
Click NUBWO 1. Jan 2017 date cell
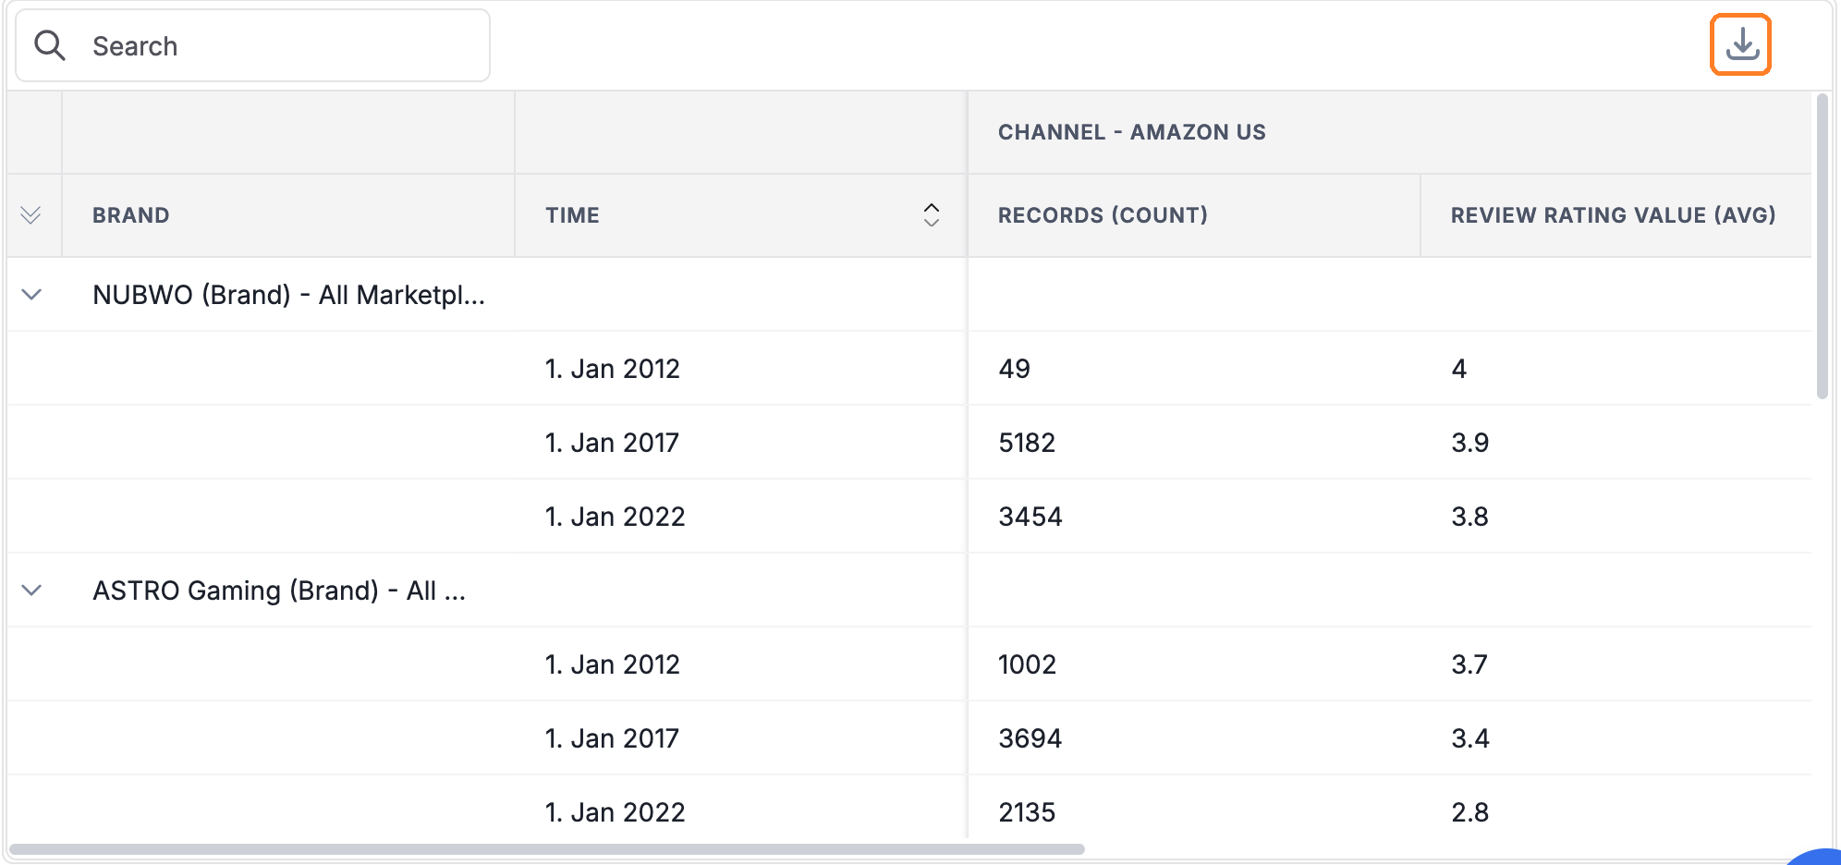click(612, 443)
